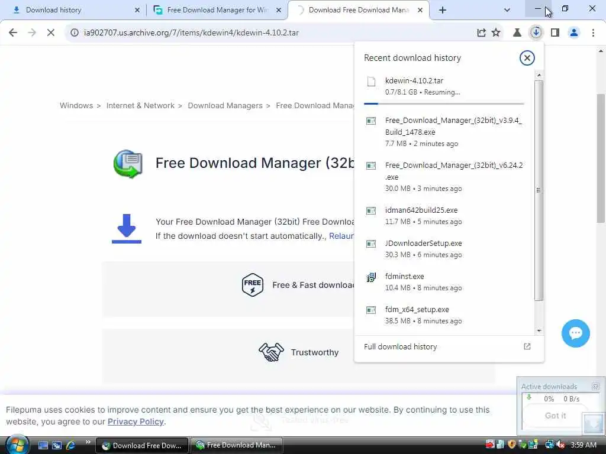The width and height of the screenshot is (606, 454).
Task: Click the JDownloaderSetup.exe file icon
Action: pos(371,244)
